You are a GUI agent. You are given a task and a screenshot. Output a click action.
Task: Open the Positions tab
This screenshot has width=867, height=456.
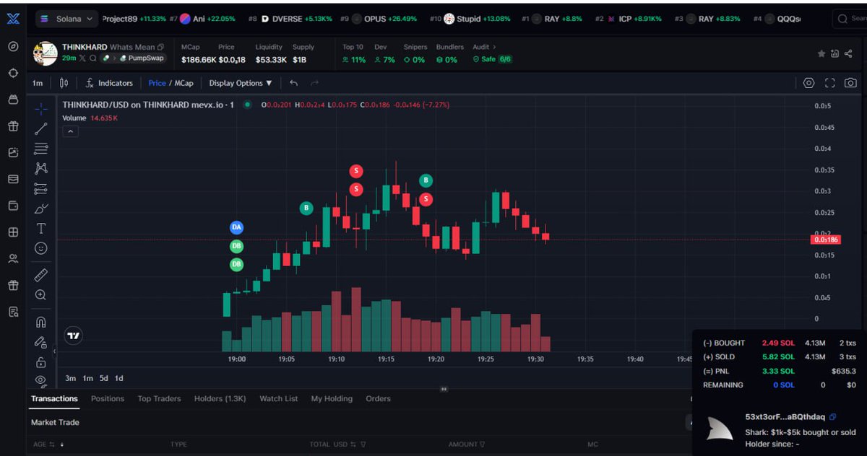point(108,398)
